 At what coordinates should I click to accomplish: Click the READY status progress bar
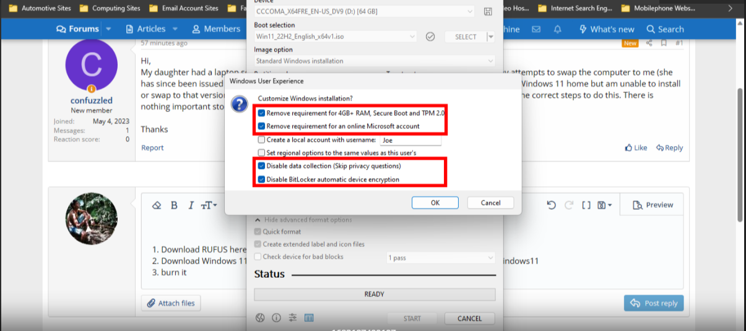coord(375,294)
